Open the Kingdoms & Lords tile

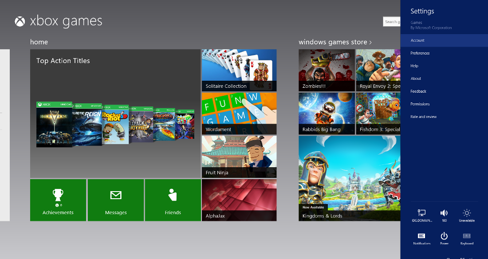[x=350, y=178]
